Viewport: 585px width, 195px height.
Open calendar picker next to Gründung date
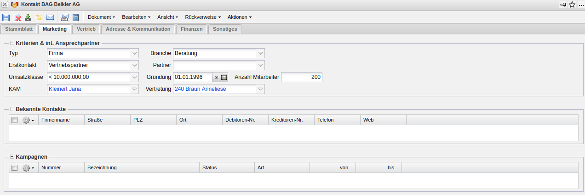click(x=224, y=77)
